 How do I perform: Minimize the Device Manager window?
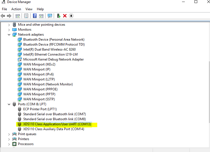click(183, 2)
